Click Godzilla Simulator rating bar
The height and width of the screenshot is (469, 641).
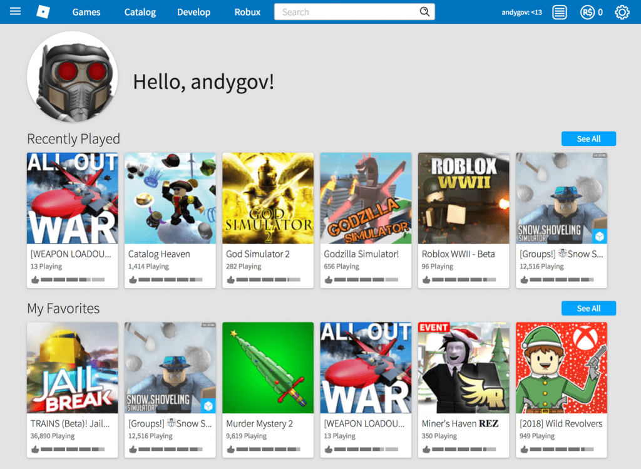pos(366,280)
